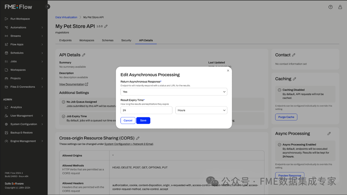
Task: Expand the Schedules menu chevron
Action: tap(42, 53)
